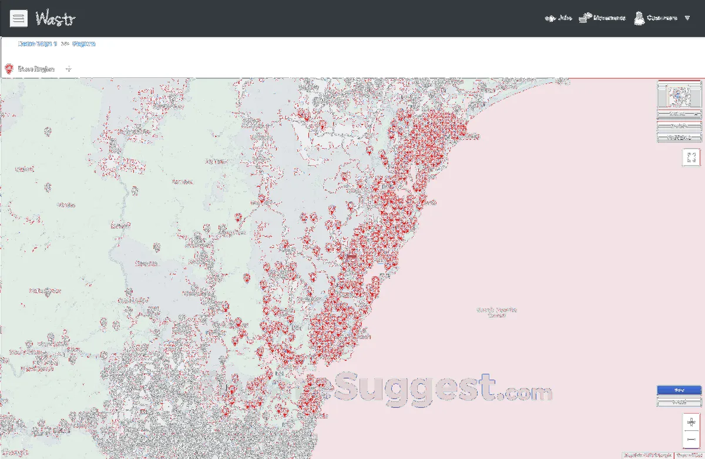Click the Customers person icon
Viewport: 705px width, 459px height.
[x=639, y=18]
